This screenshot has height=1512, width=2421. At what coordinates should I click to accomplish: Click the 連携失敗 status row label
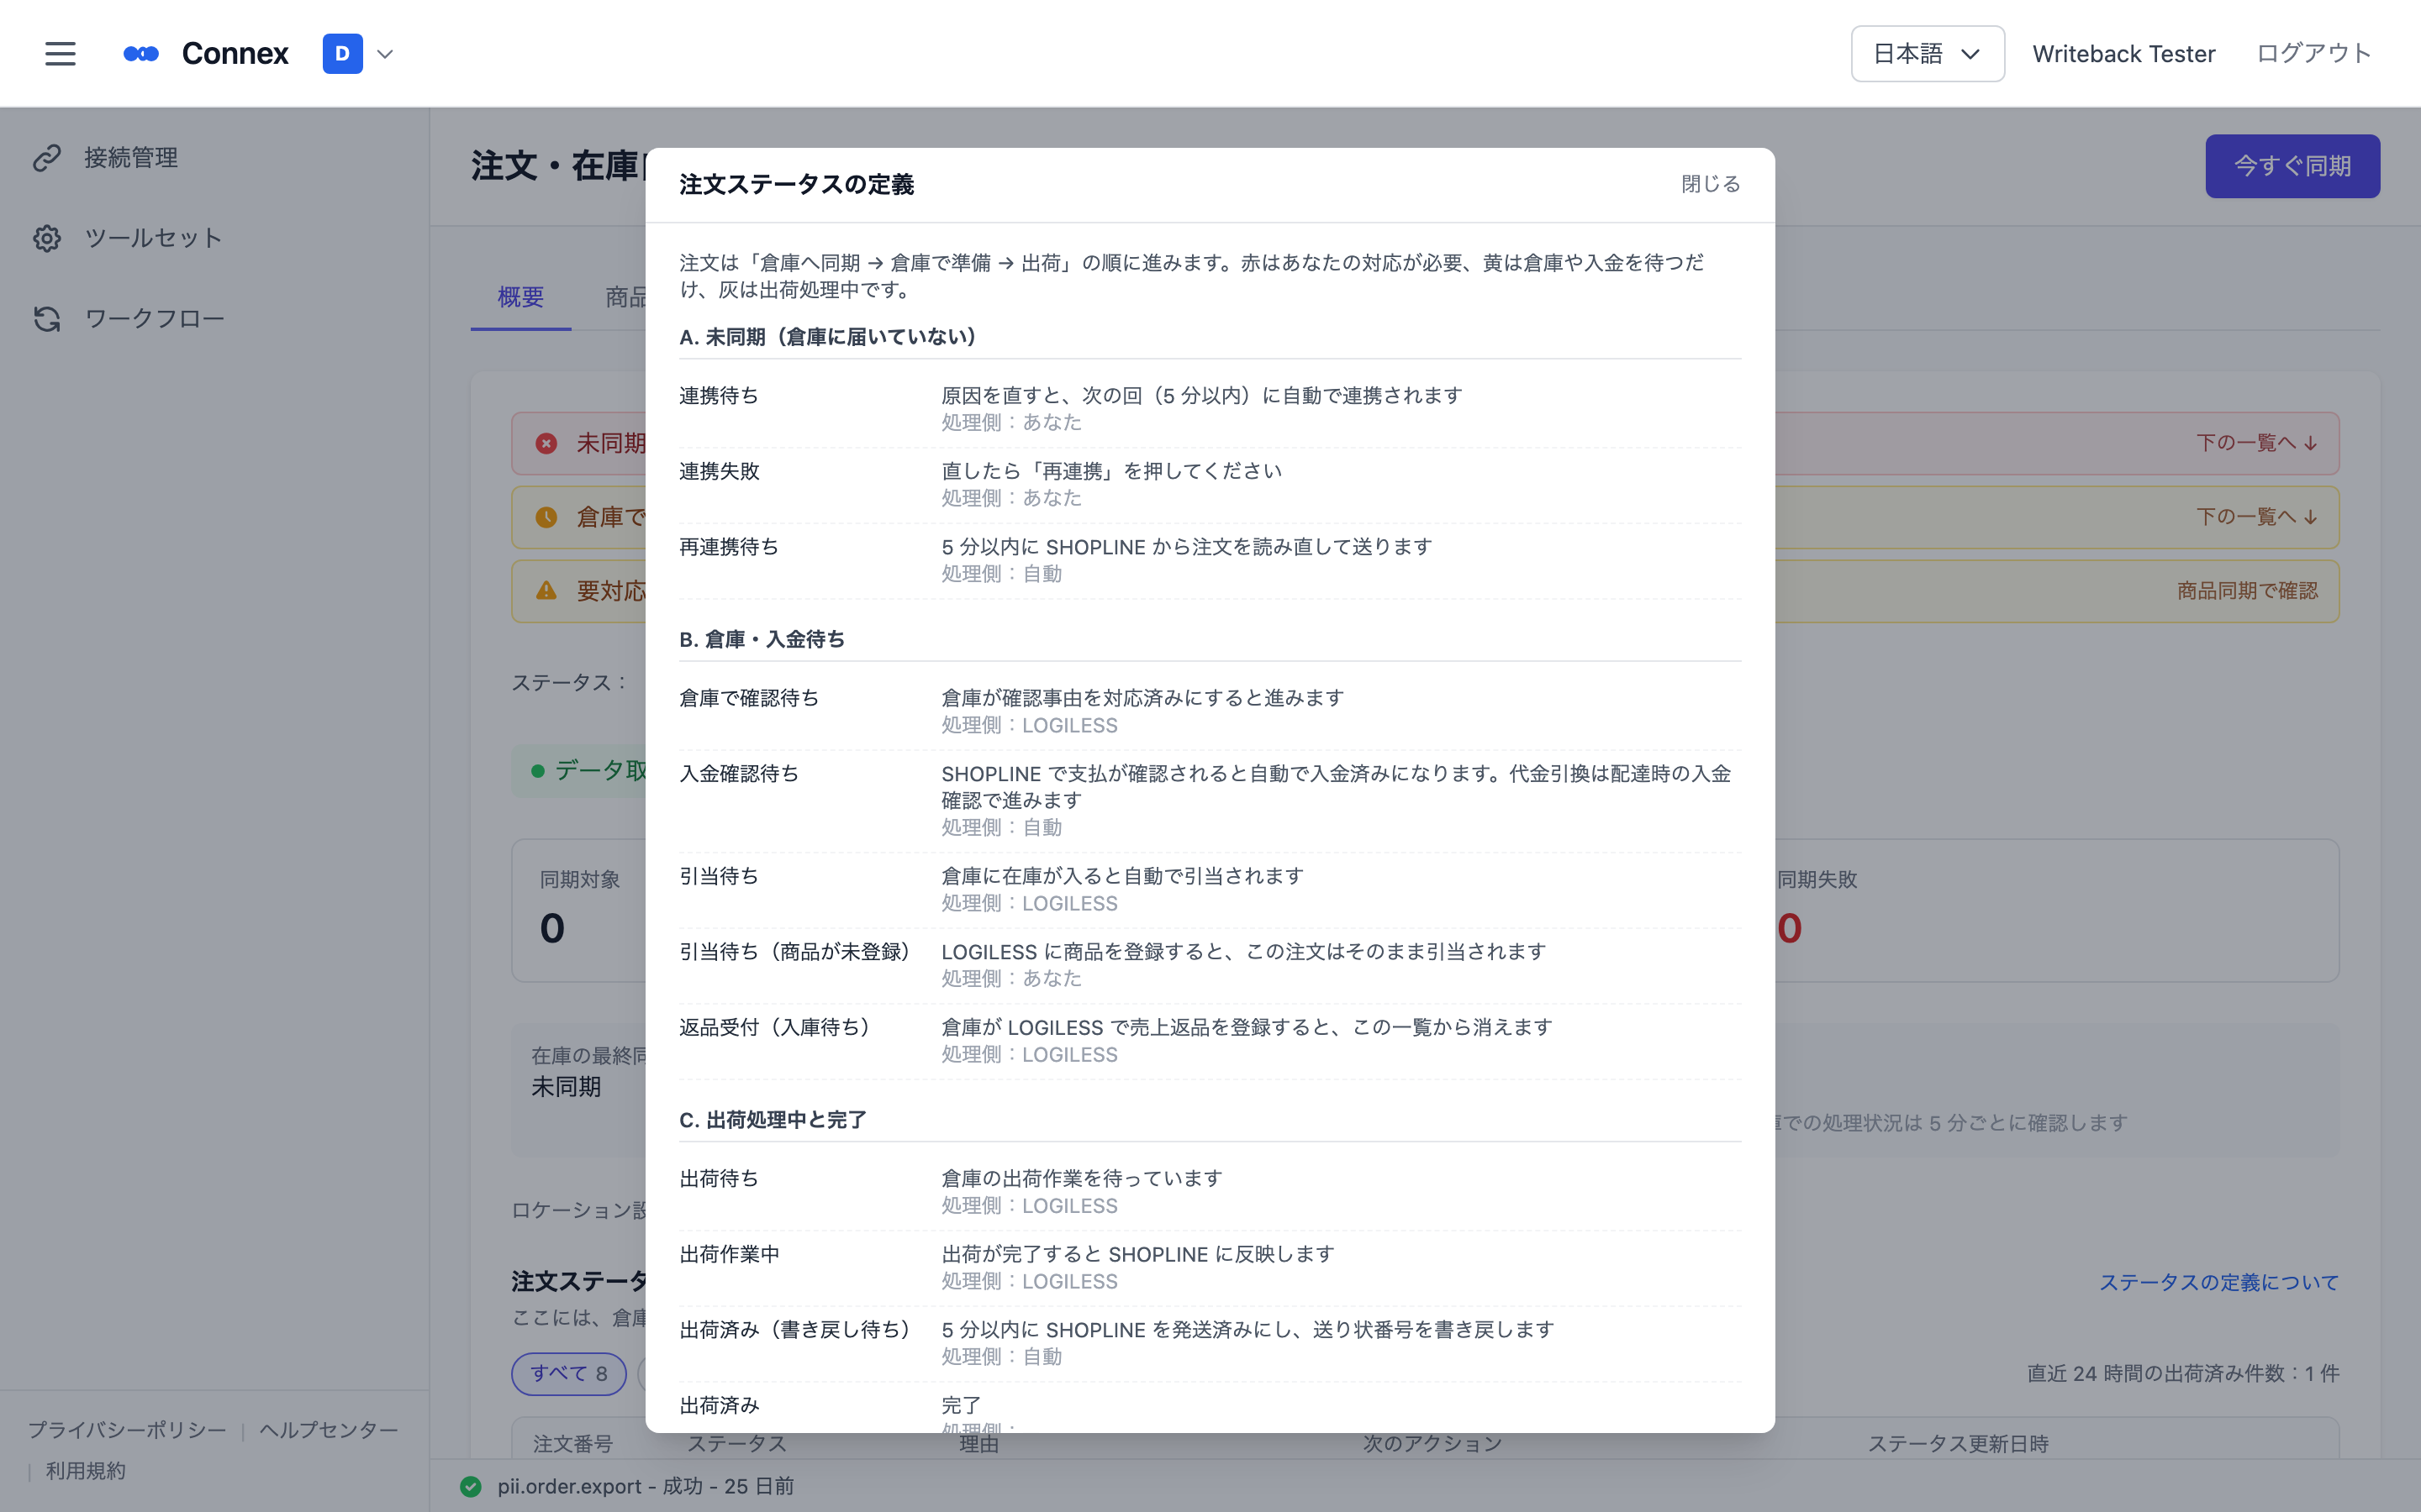coord(718,471)
